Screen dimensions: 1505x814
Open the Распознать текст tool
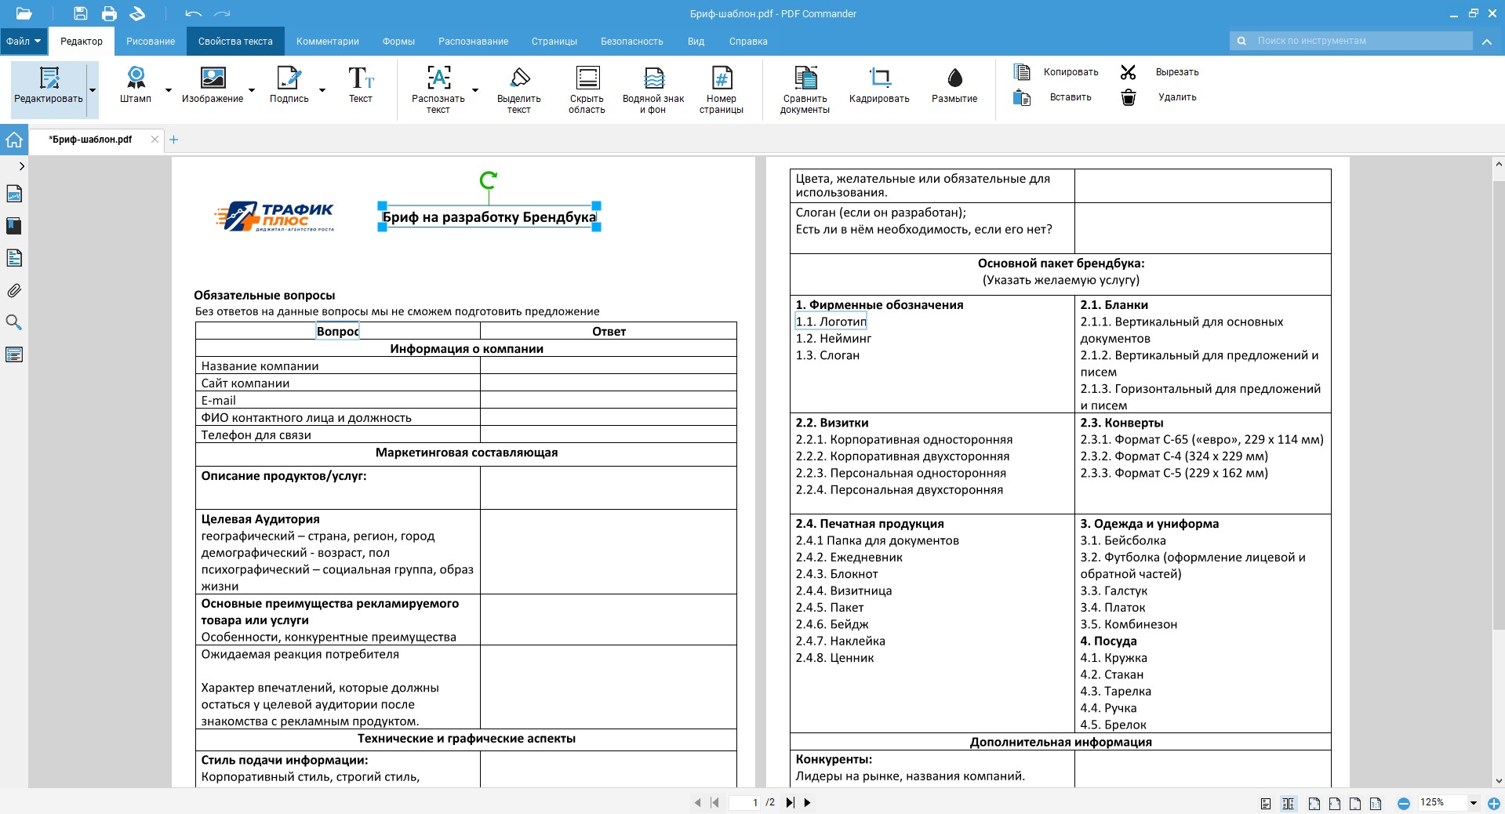click(438, 89)
